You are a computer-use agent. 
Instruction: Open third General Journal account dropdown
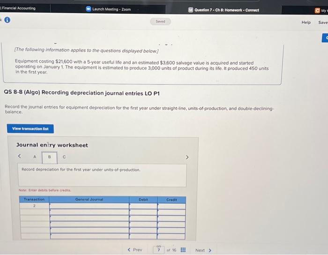[x=89, y=218]
